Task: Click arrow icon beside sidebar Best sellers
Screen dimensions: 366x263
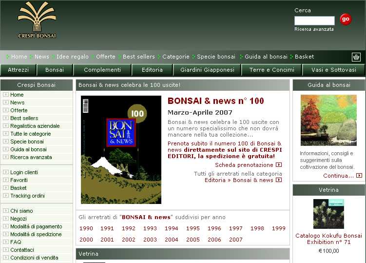Action: pyautogui.click(x=6, y=118)
